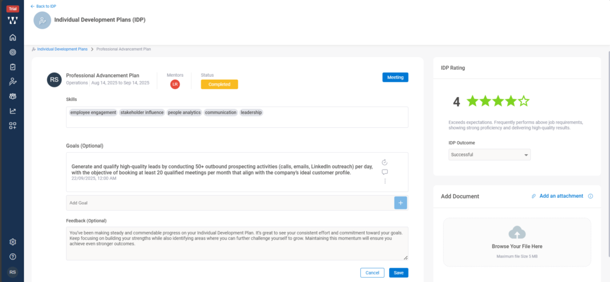Click Browse Your File Here
Viewport: 610px width, 282px height.
tap(517, 246)
